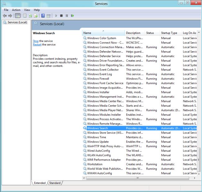Click gear icon of Windows Time row
The width and height of the screenshot is (202, 192).
coord(85,137)
